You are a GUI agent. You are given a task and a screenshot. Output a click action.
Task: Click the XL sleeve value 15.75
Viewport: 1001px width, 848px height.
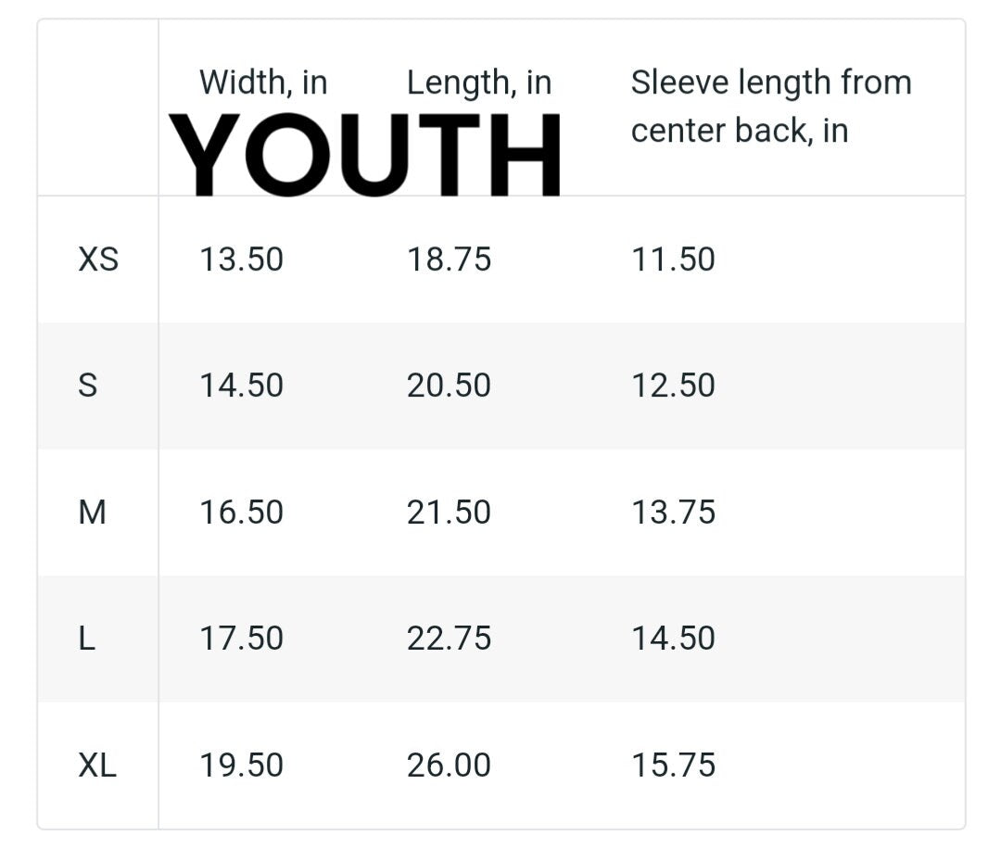pyautogui.click(x=673, y=765)
